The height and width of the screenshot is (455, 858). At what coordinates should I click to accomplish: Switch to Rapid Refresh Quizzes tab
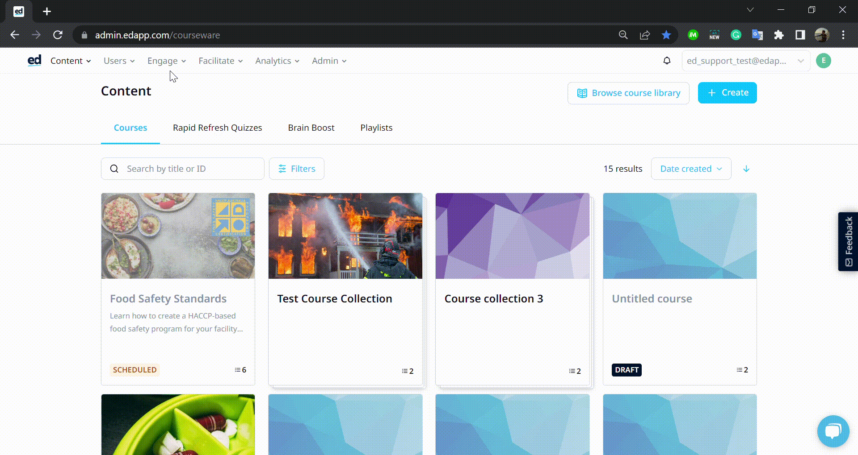point(218,128)
